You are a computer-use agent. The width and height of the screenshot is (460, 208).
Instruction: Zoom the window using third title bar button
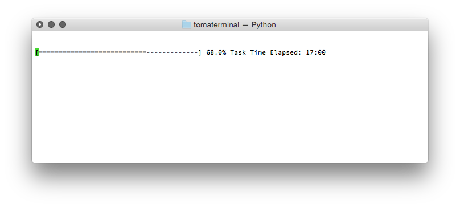(x=63, y=24)
